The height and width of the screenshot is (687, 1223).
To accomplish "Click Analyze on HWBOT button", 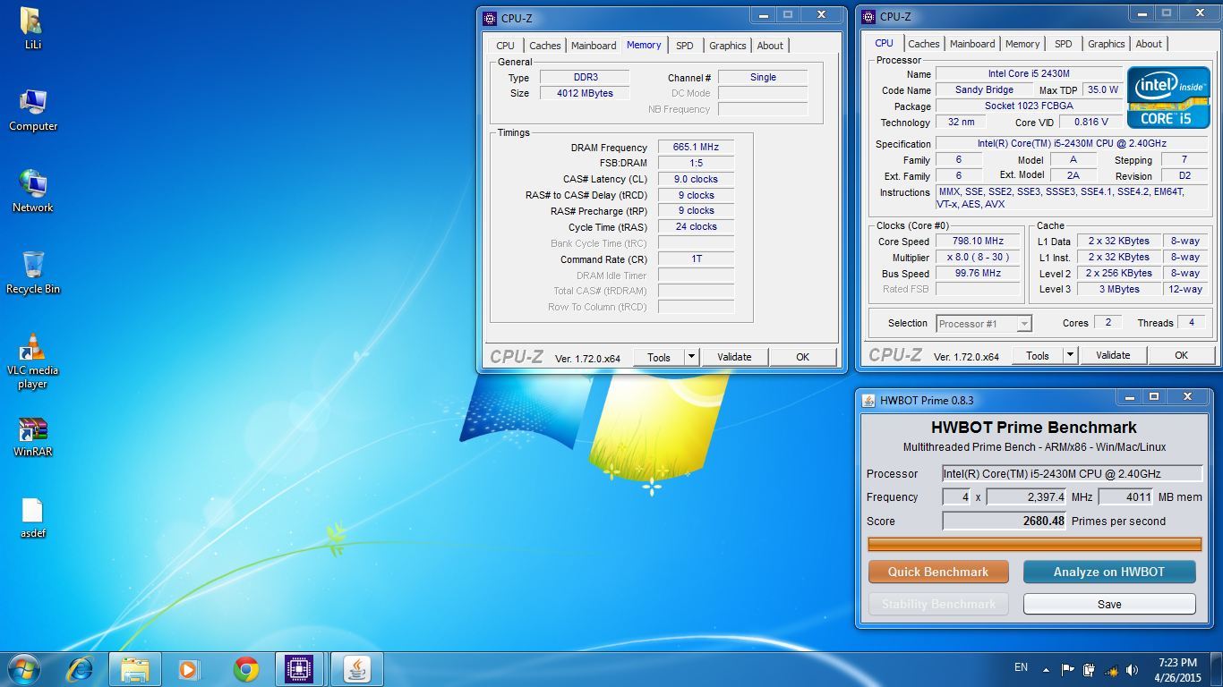I will coord(1109,572).
